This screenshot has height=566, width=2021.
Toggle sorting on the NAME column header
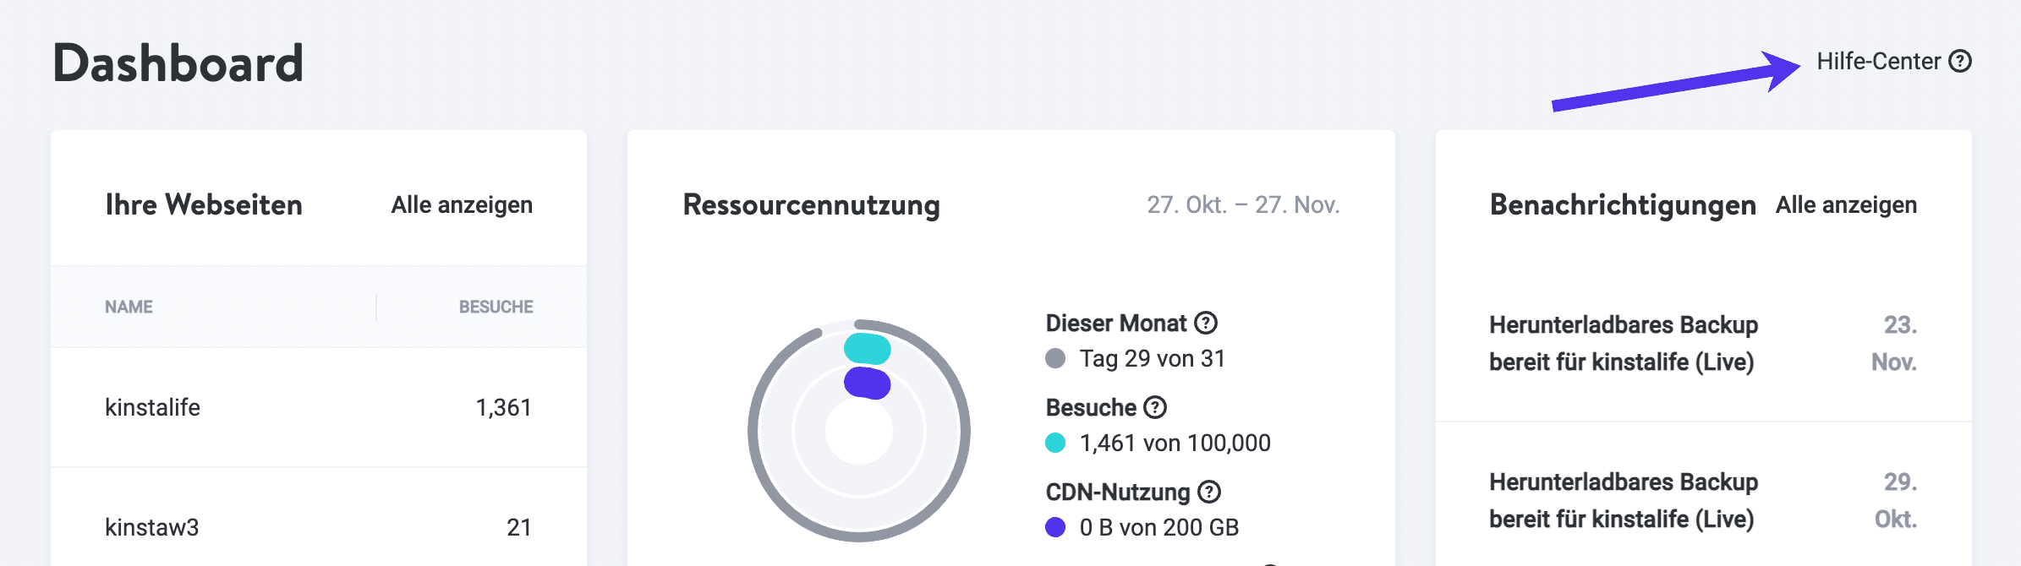point(129,307)
